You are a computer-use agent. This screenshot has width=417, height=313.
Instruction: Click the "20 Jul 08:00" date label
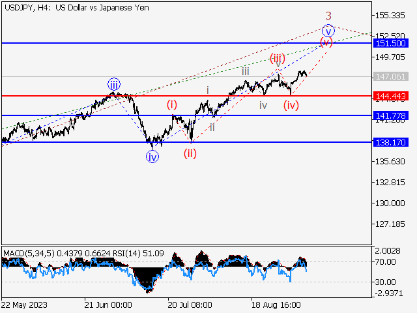[x=190, y=305]
